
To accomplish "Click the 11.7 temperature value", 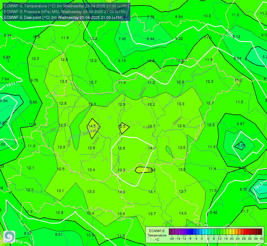I will 245,211.
